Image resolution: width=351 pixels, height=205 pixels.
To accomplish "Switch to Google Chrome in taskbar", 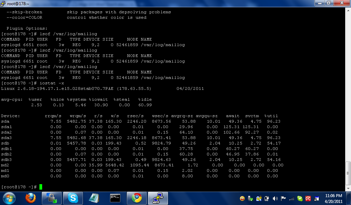I will [136, 198].
